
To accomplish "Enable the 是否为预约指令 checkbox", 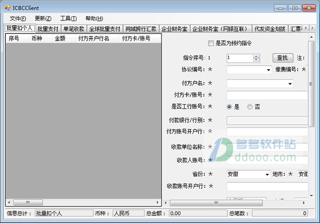I will pos(211,43).
